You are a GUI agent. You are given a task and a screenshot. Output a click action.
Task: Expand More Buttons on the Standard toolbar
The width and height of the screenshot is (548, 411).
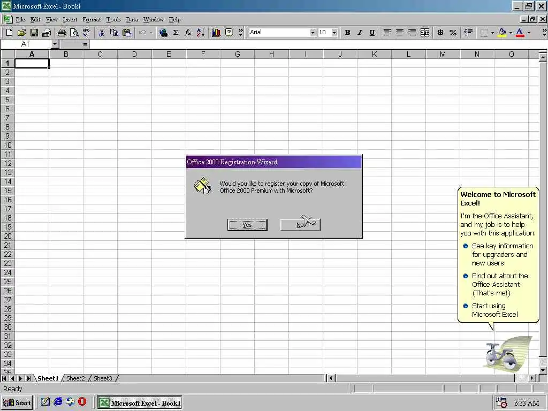click(x=240, y=33)
